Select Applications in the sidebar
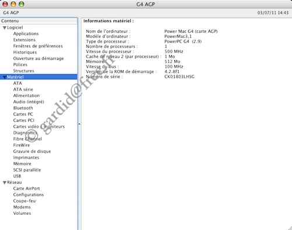This screenshot has height=230, width=292. click(x=26, y=34)
